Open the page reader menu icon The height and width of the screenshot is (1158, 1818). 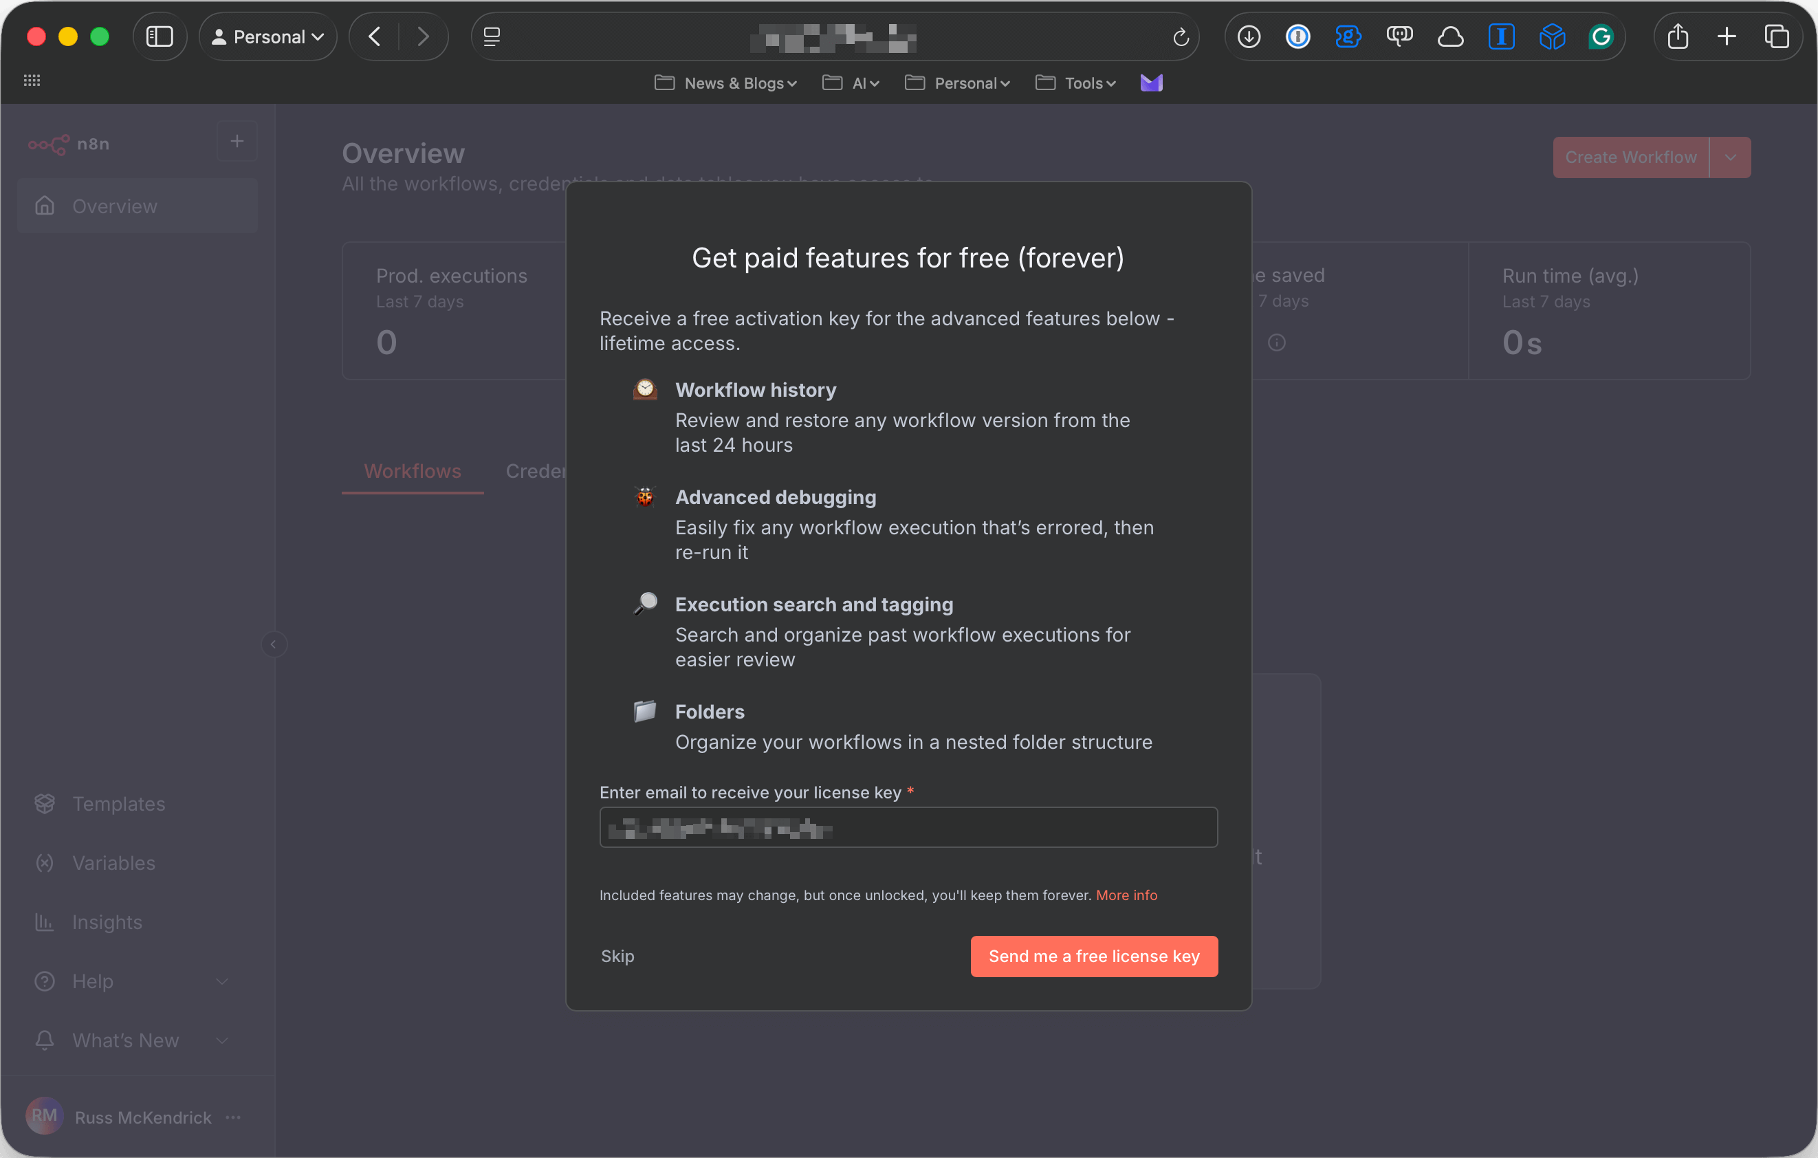(x=492, y=36)
